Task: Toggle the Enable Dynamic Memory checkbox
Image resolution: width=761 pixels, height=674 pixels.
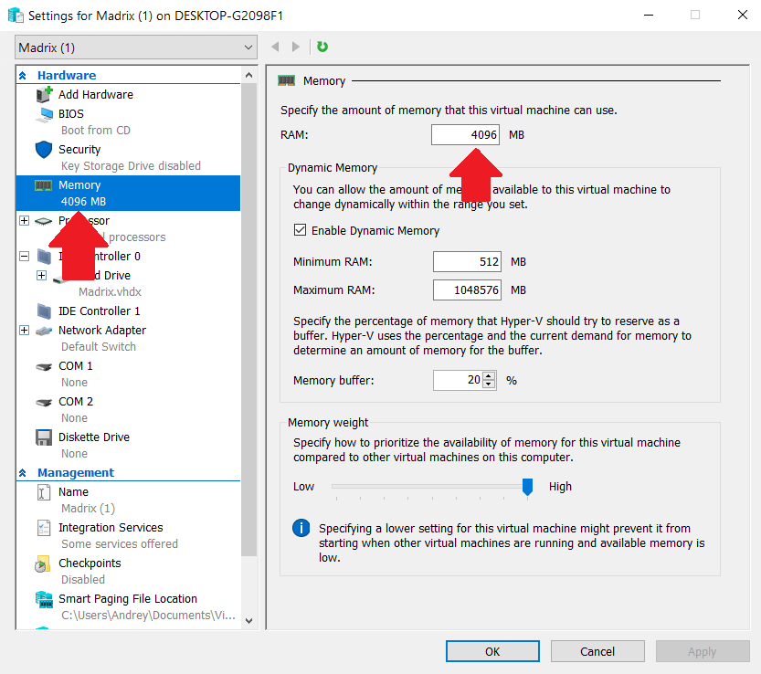Action: tap(300, 229)
